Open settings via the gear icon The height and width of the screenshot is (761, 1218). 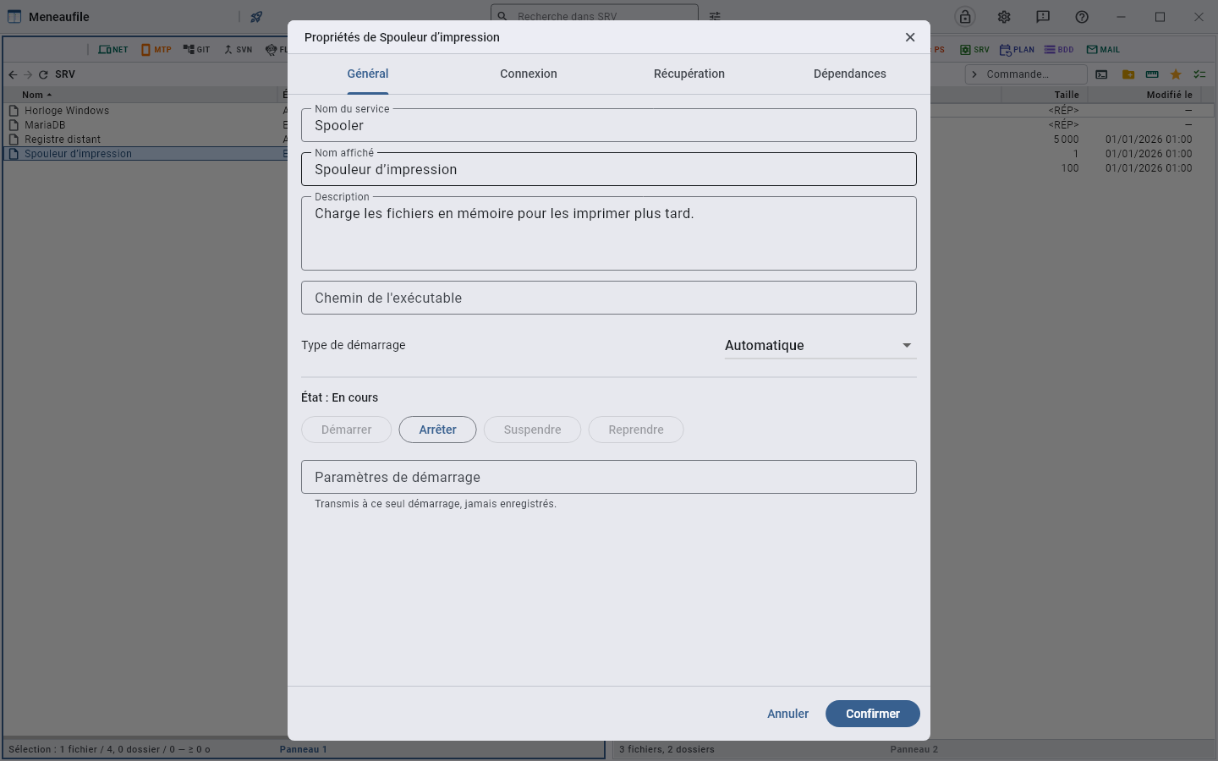(x=1004, y=17)
